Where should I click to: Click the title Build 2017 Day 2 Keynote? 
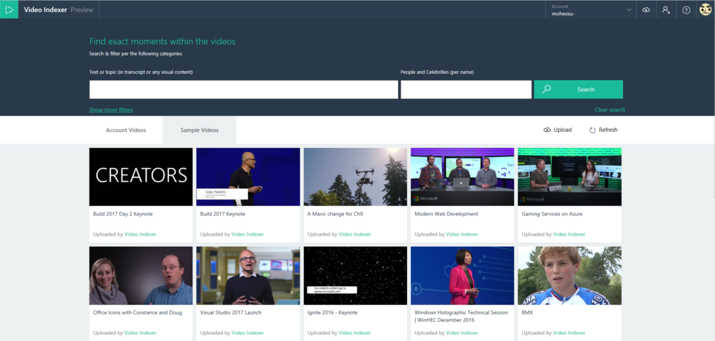[x=123, y=214]
